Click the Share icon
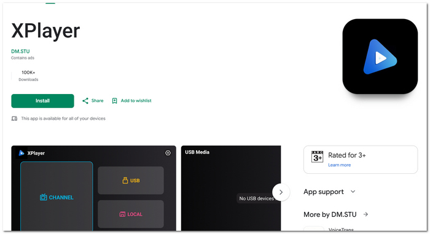 point(85,101)
